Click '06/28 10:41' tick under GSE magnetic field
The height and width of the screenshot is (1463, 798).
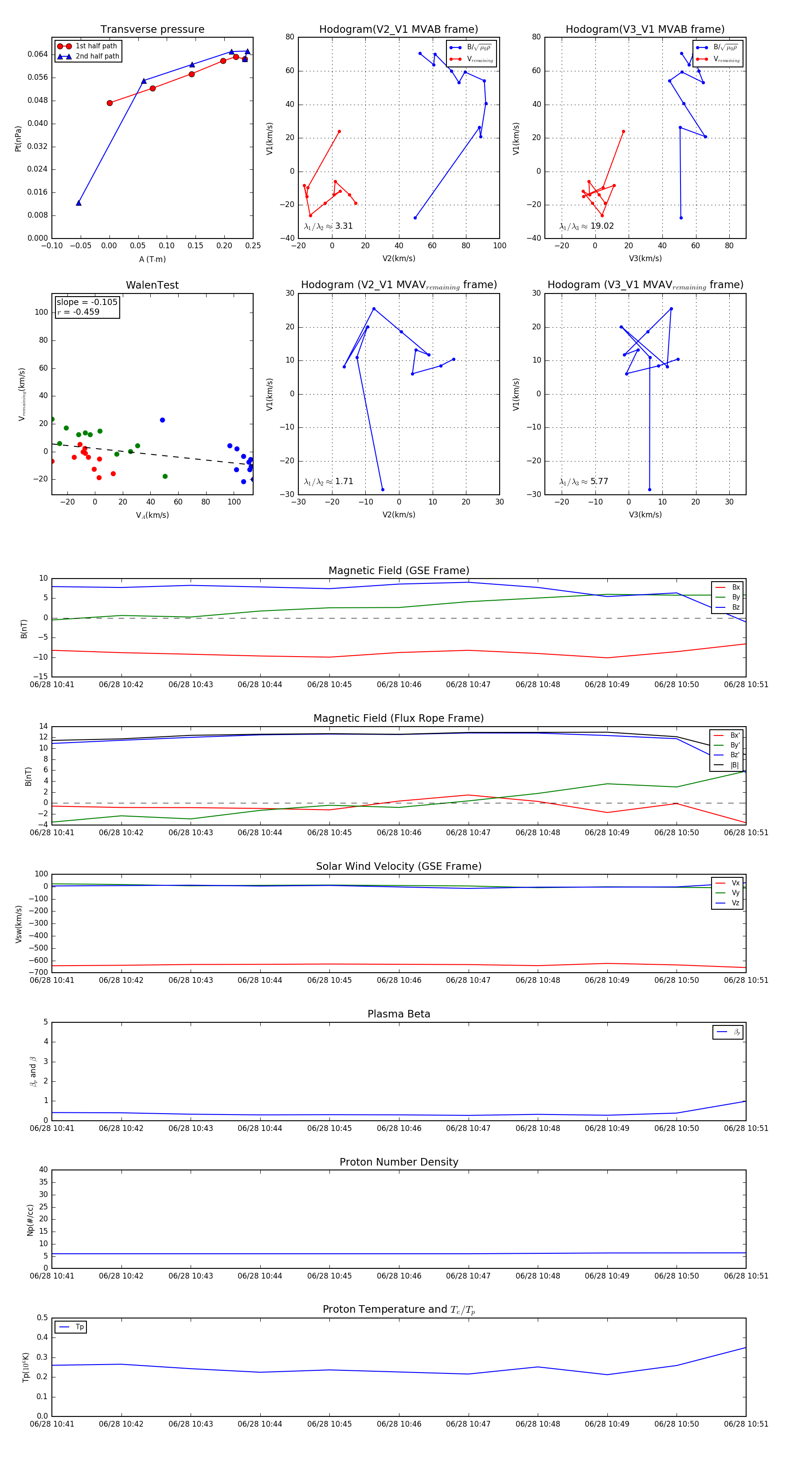point(52,685)
